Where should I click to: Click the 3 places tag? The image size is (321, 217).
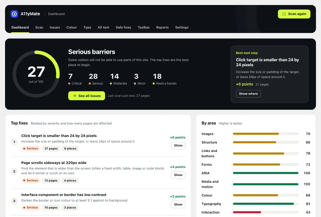[70, 207]
